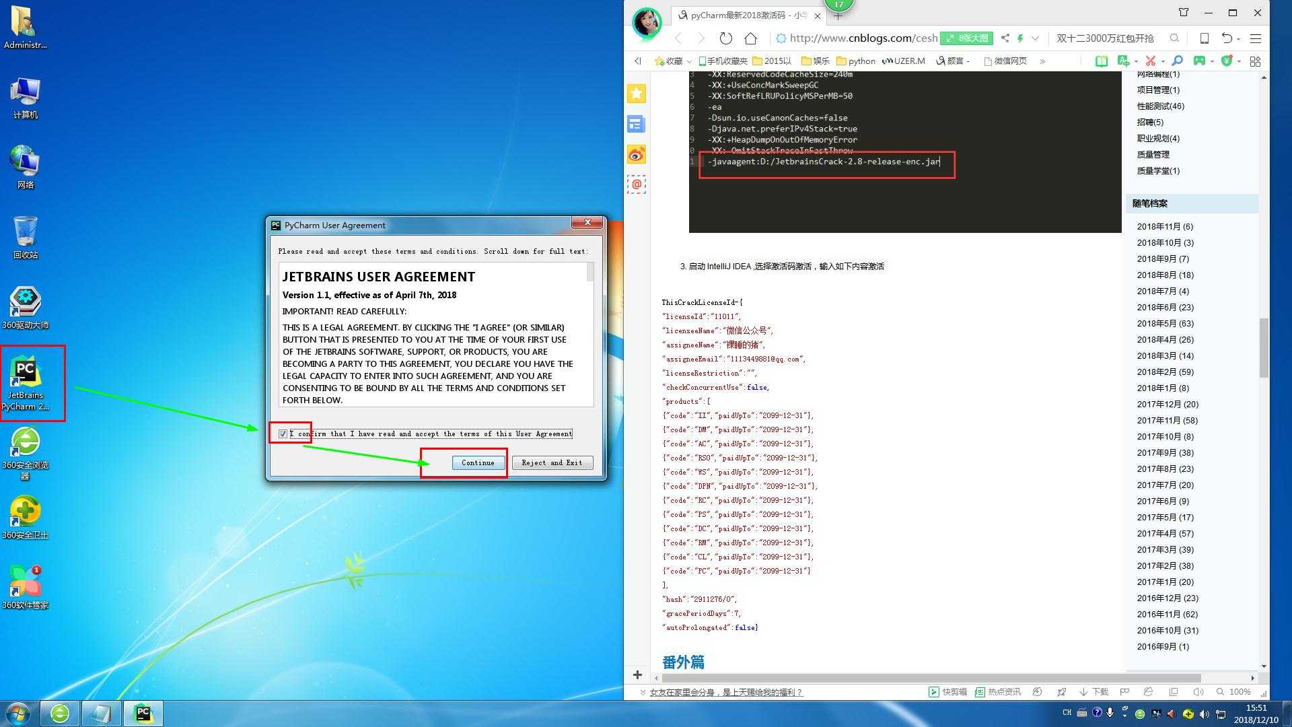1292x727 pixels.
Task: Open the 2018年5月 (63) archive link
Action: coord(1165,324)
